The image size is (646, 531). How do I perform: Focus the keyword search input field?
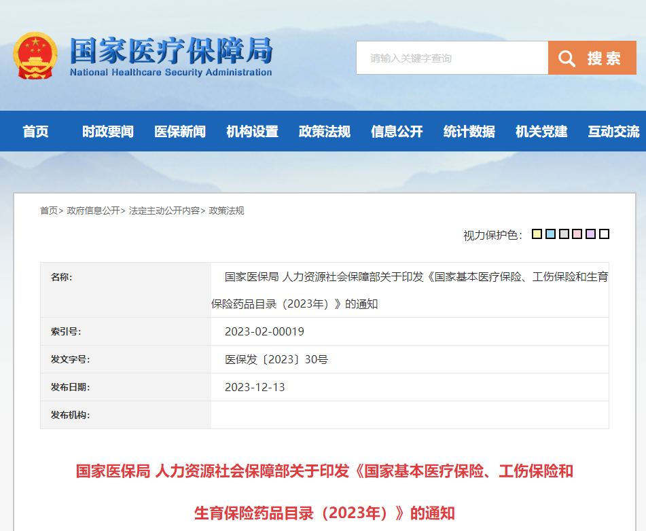tap(452, 58)
